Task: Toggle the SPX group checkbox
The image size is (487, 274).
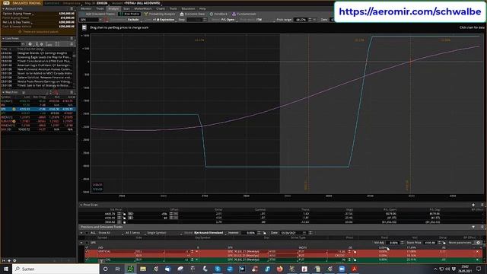Action: click(87, 243)
